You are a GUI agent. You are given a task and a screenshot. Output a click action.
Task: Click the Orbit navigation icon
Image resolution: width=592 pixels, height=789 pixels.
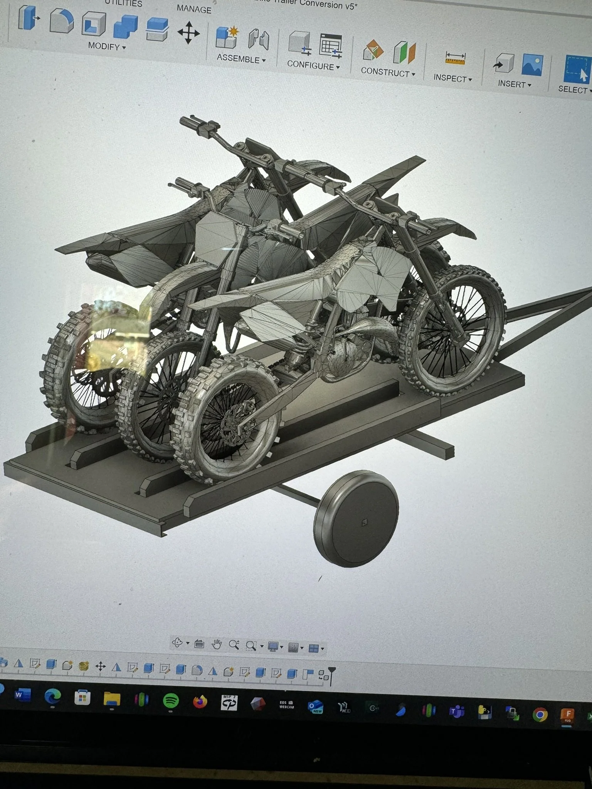(177, 643)
